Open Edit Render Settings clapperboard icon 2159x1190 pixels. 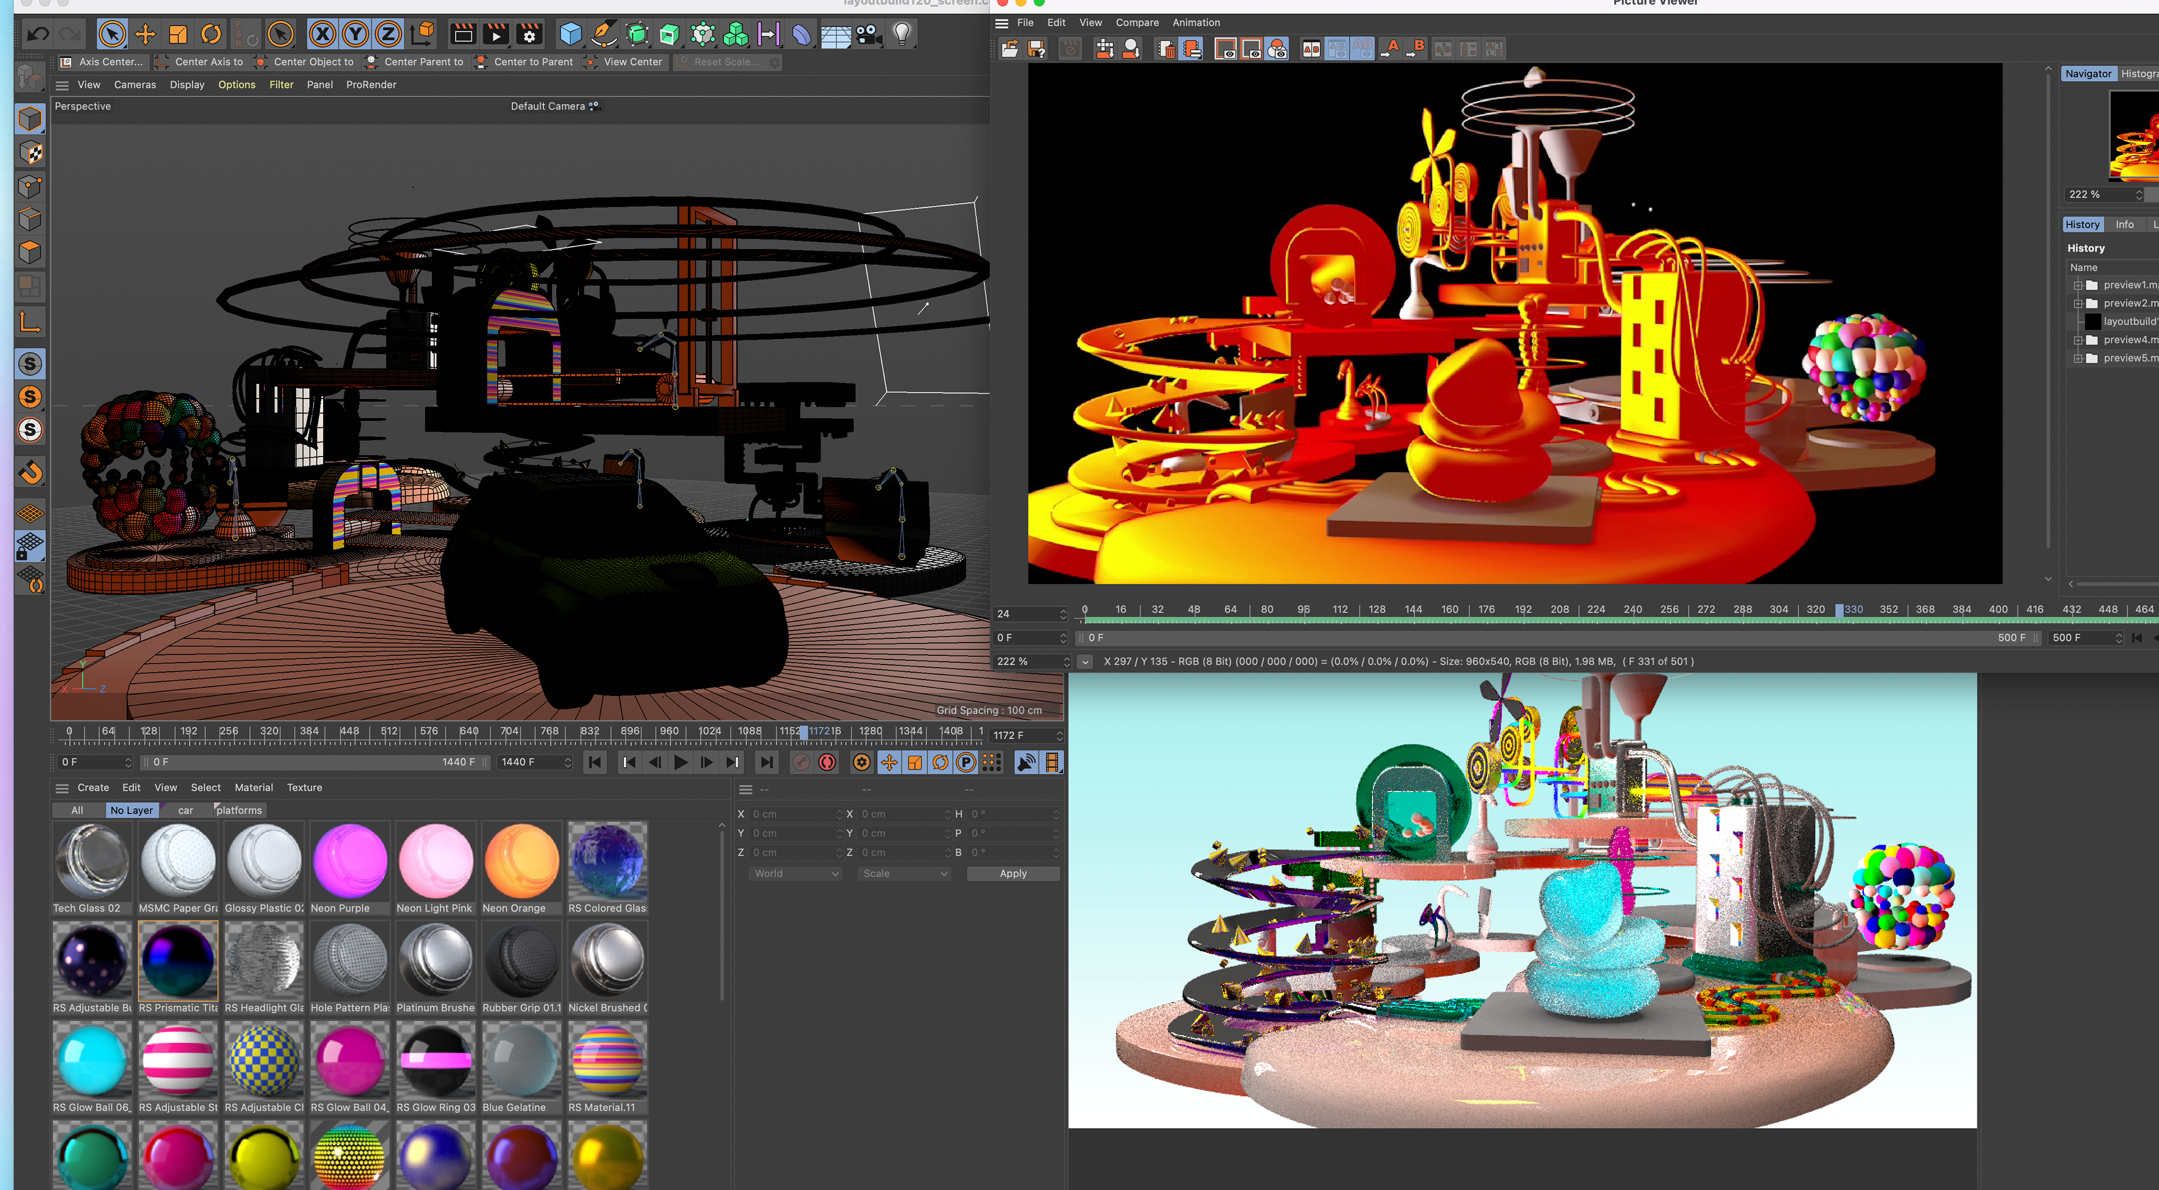click(x=529, y=34)
